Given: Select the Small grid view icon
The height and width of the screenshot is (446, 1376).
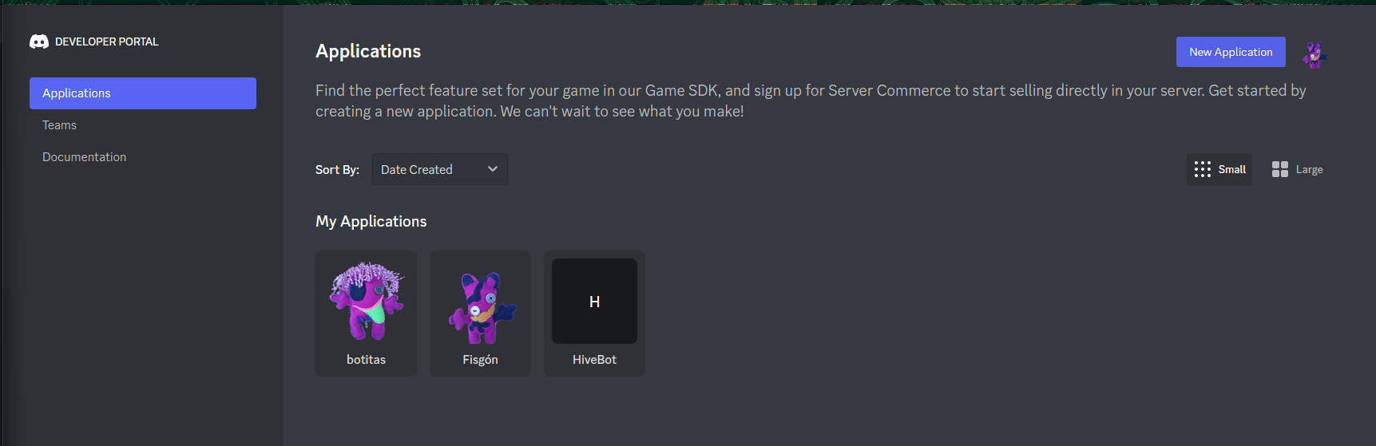Looking at the screenshot, I should pos(1202,169).
